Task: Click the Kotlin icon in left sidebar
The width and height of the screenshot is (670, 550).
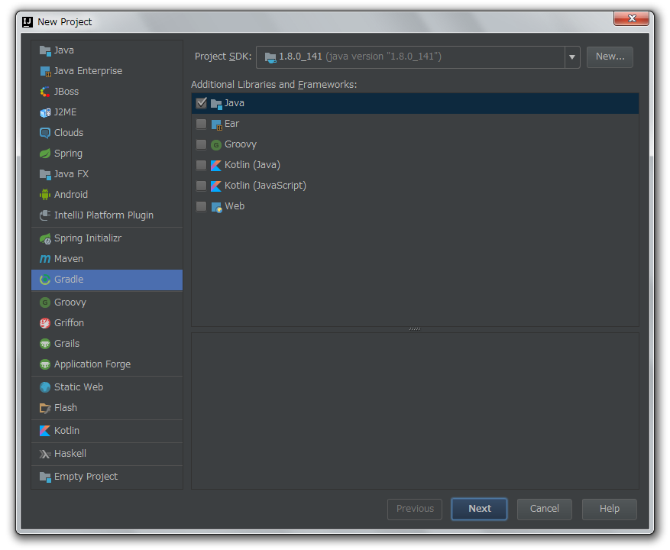Action: tap(45, 431)
